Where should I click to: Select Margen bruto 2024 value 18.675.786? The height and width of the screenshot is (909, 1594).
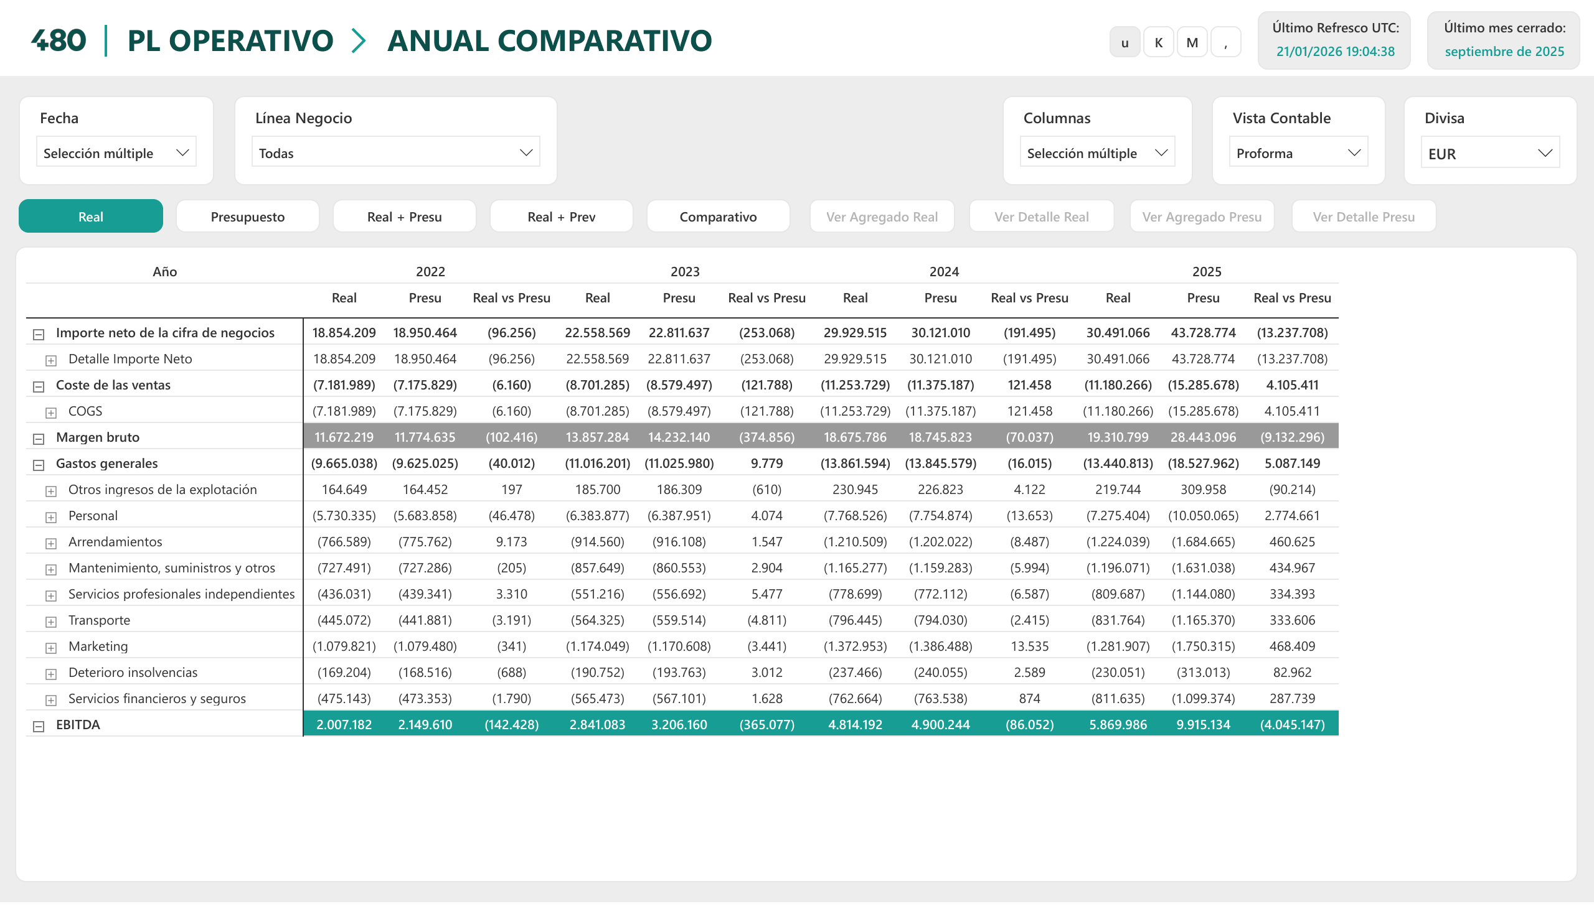[855, 437]
